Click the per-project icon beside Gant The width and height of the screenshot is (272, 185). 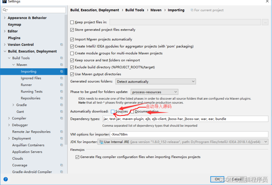[x=62, y=112]
